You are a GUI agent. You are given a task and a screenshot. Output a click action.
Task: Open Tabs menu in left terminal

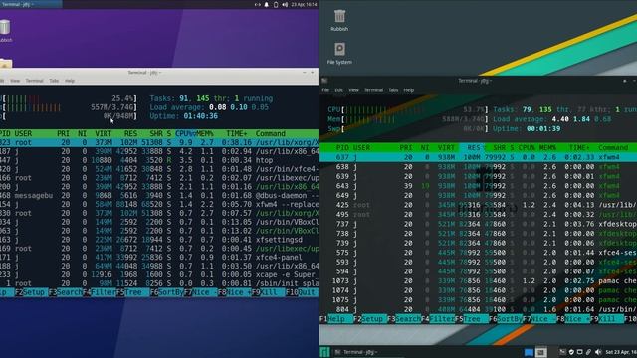(x=54, y=81)
